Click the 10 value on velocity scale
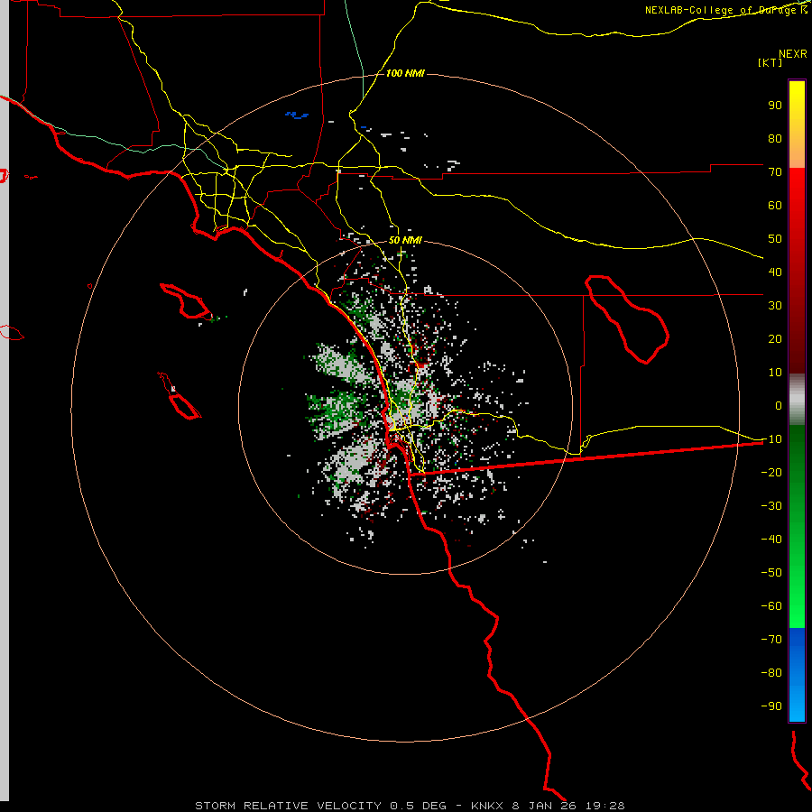The height and width of the screenshot is (812, 812). click(775, 373)
